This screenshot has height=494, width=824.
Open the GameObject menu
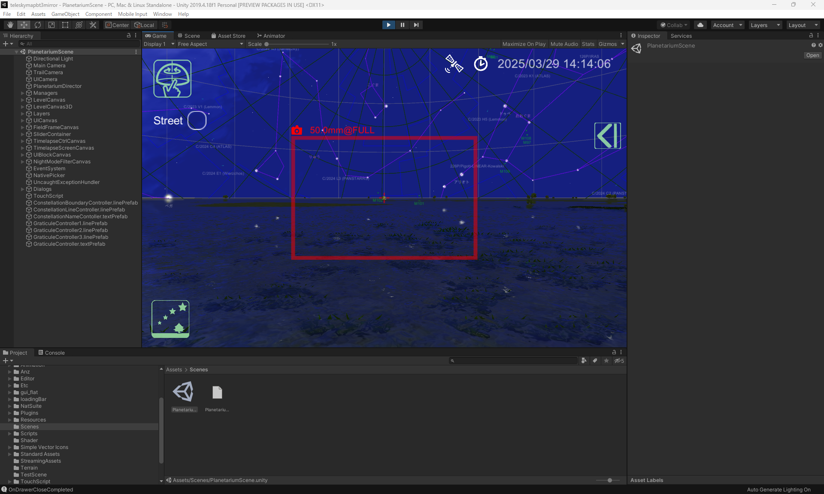(x=65, y=14)
